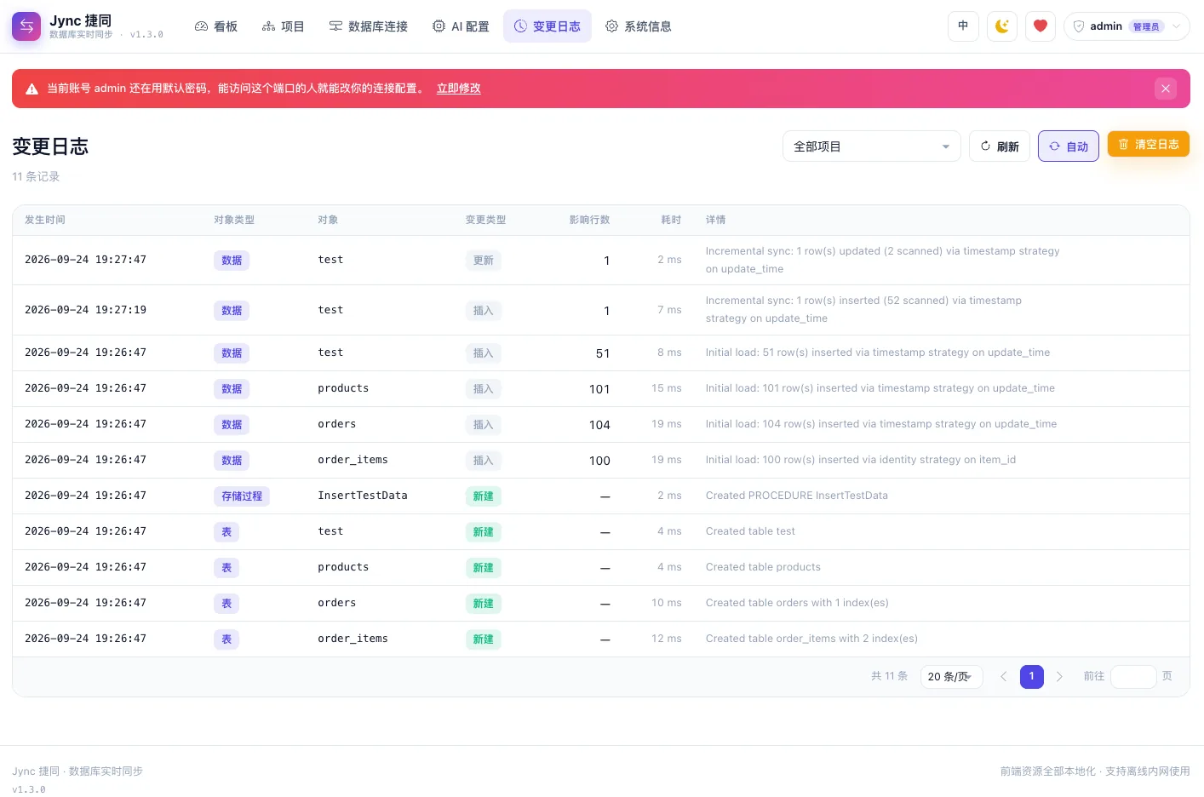This screenshot has width=1204, height=797.
Task: Click the 对象类型 column header
Action: (x=234, y=220)
